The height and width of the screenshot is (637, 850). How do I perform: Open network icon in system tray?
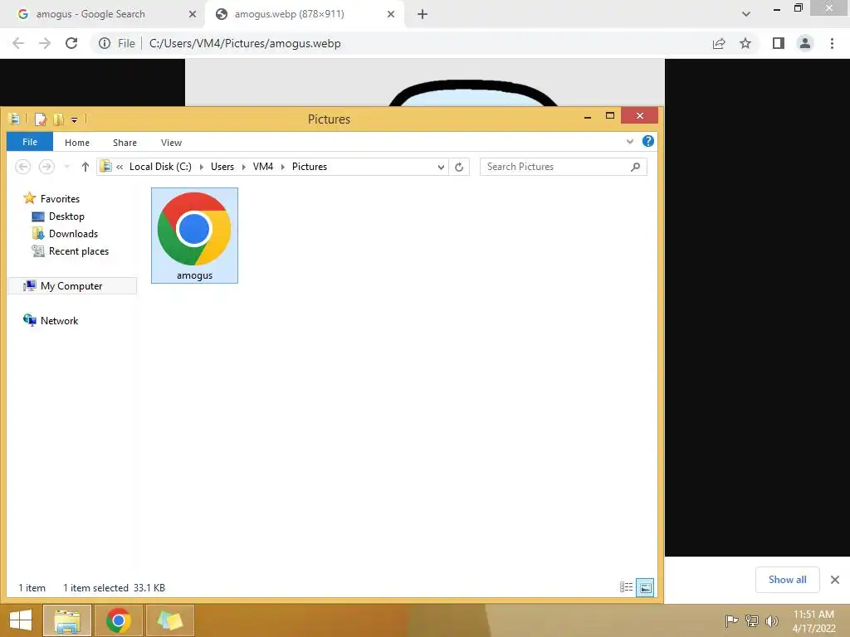(x=752, y=620)
